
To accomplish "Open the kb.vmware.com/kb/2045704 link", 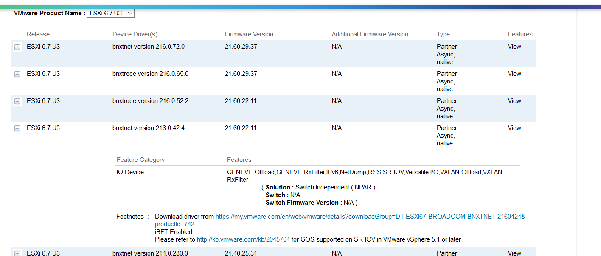I will tap(243, 239).
